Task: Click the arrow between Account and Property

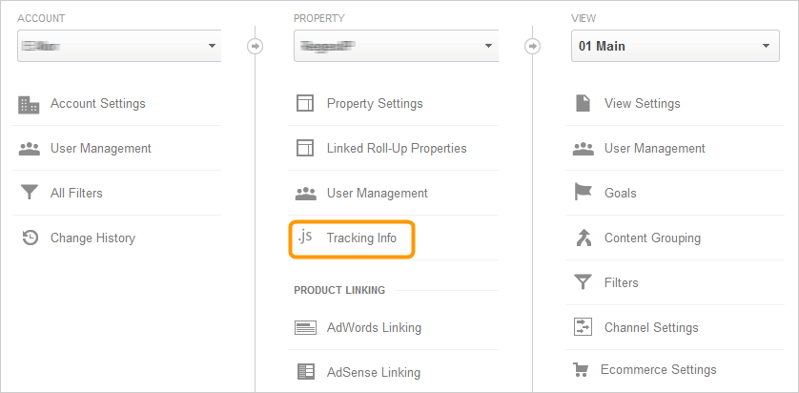Action: click(255, 47)
